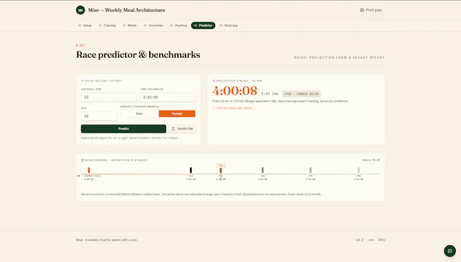Image resolution: width=461 pixels, height=262 pixels.
Task: Click the ~P25 Female 35-39 badge
Action: pos(301,94)
